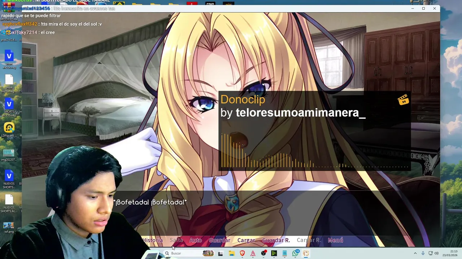The width and height of the screenshot is (462, 259).
Task: Launch LDPlayer9 desktop shortcut
Action: tap(9, 130)
